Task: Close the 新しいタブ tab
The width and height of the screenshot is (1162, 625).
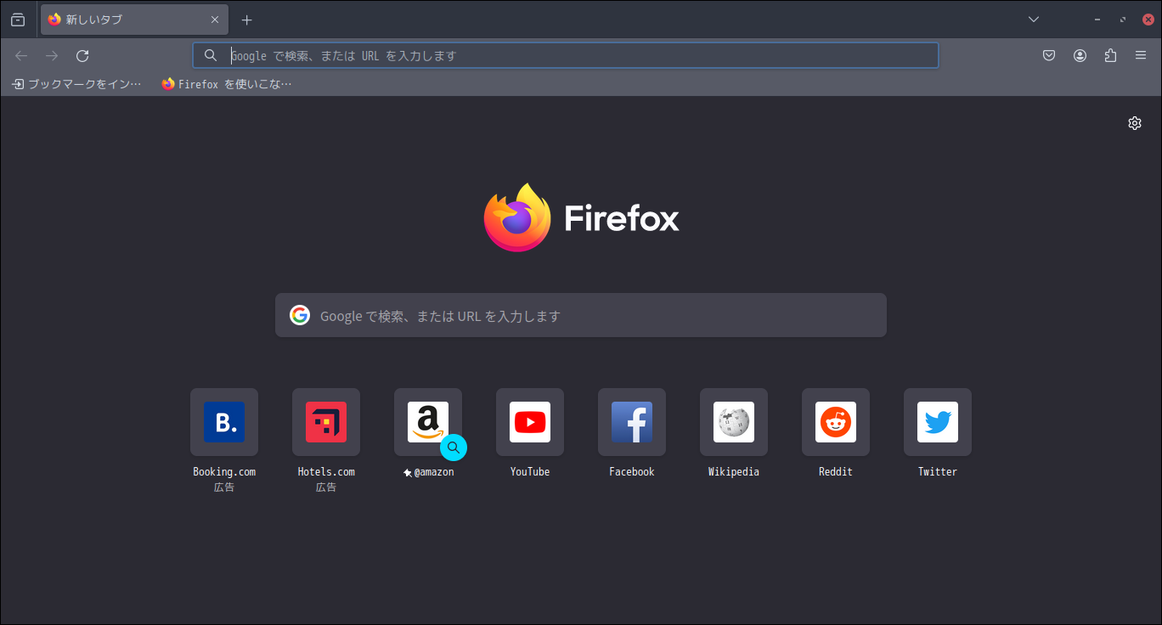Action: (x=215, y=20)
